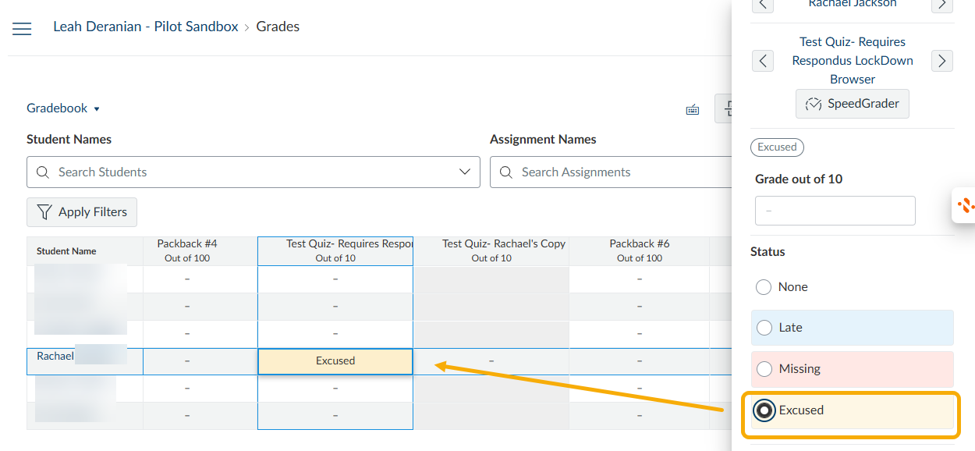Launch SpeedGrader for this submission
The image size is (975, 451).
pyautogui.click(x=852, y=103)
